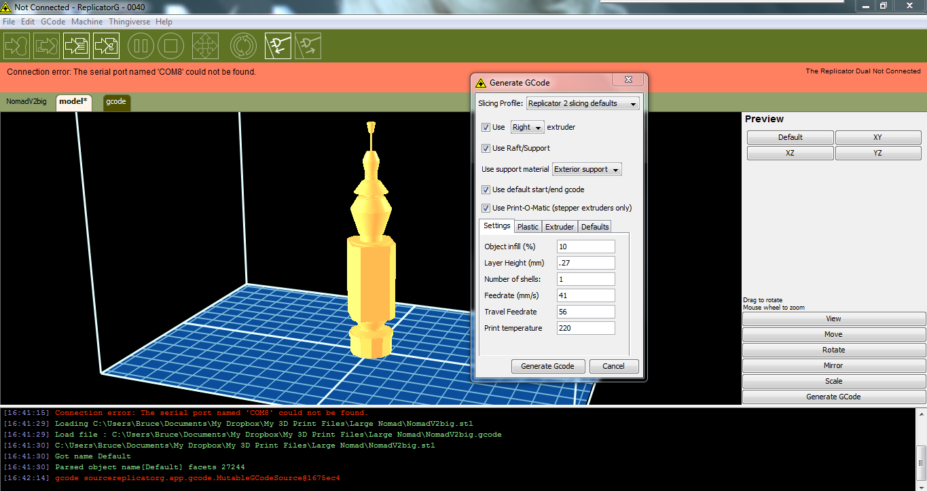The width and height of the screenshot is (927, 491).
Task: Click the Layer Height (mm) field
Action: point(585,263)
